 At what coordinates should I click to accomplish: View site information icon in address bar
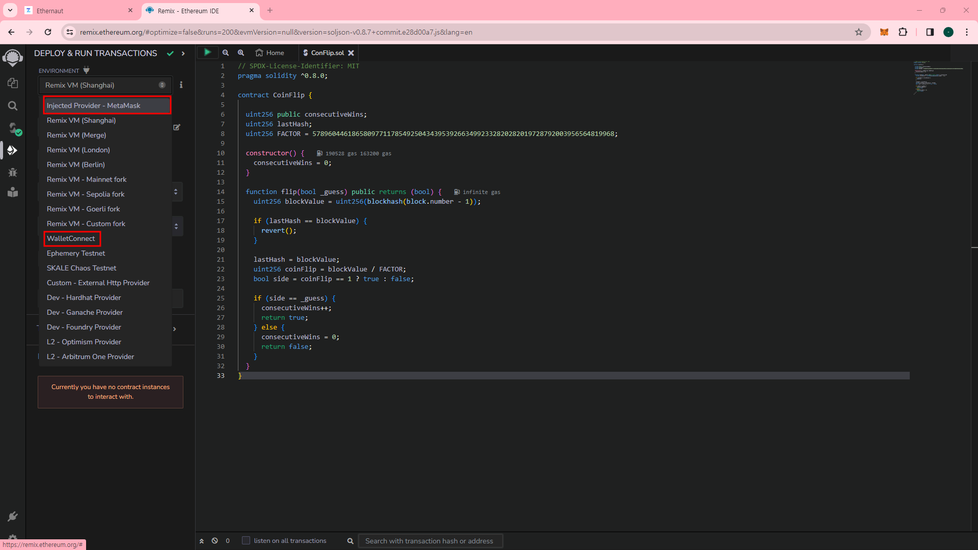pyautogui.click(x=70, y=32)
